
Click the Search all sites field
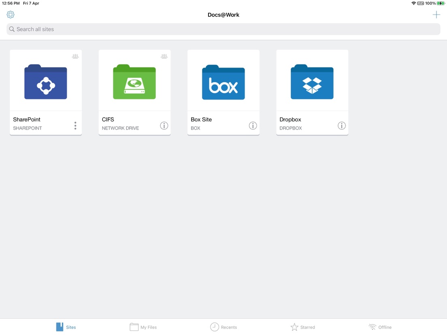223,29
